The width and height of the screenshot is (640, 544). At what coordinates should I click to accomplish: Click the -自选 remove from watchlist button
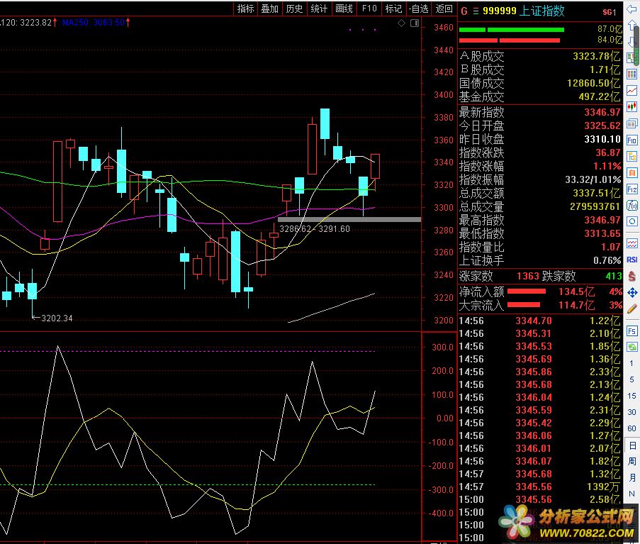click(x=419, y=9)
